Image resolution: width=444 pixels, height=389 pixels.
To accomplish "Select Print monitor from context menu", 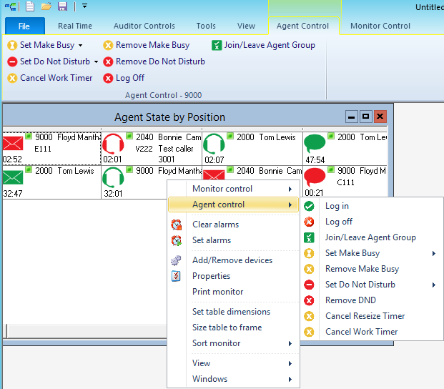I will click(x=217, y=292).
